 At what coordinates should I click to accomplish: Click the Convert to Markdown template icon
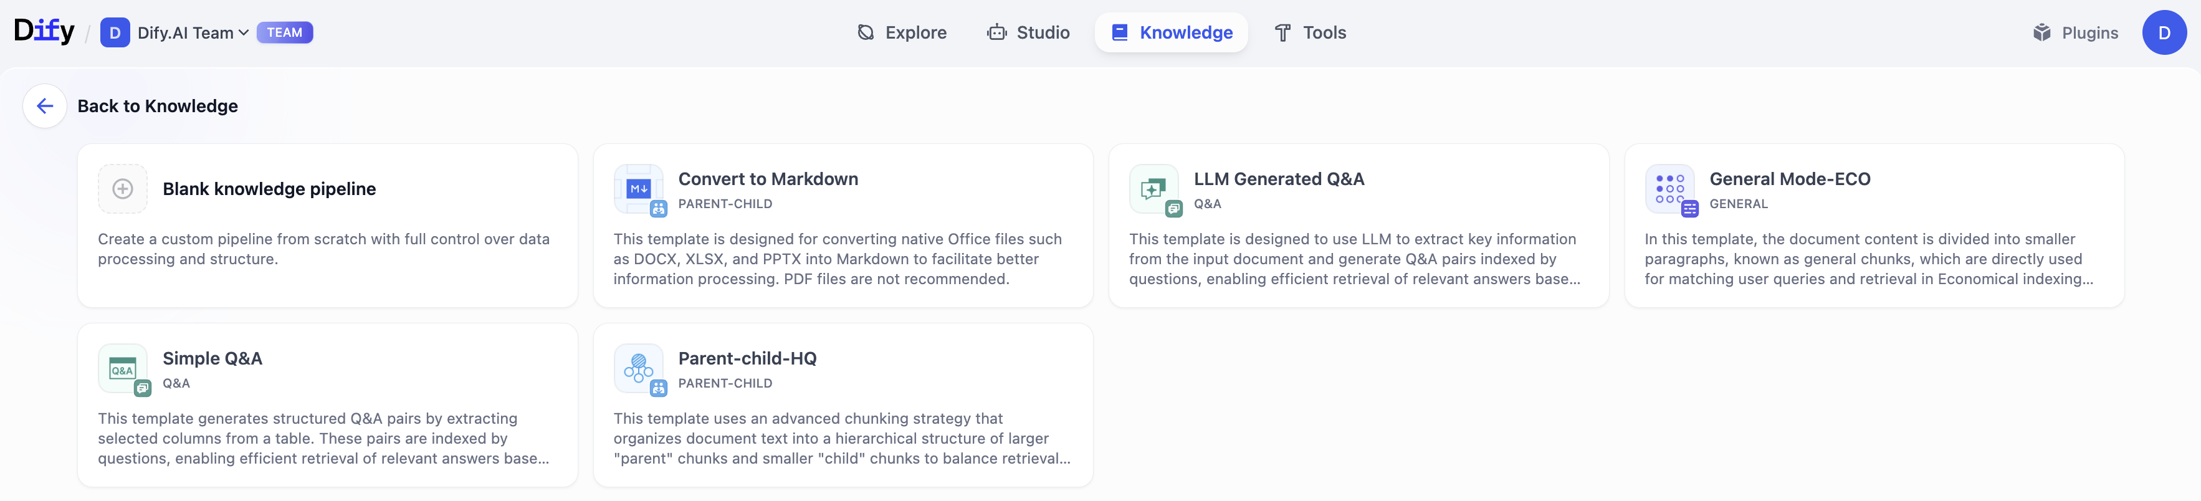coord(638,189)
